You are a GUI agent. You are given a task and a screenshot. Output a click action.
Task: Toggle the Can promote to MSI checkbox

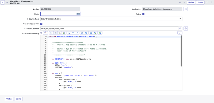pos(41,24)
